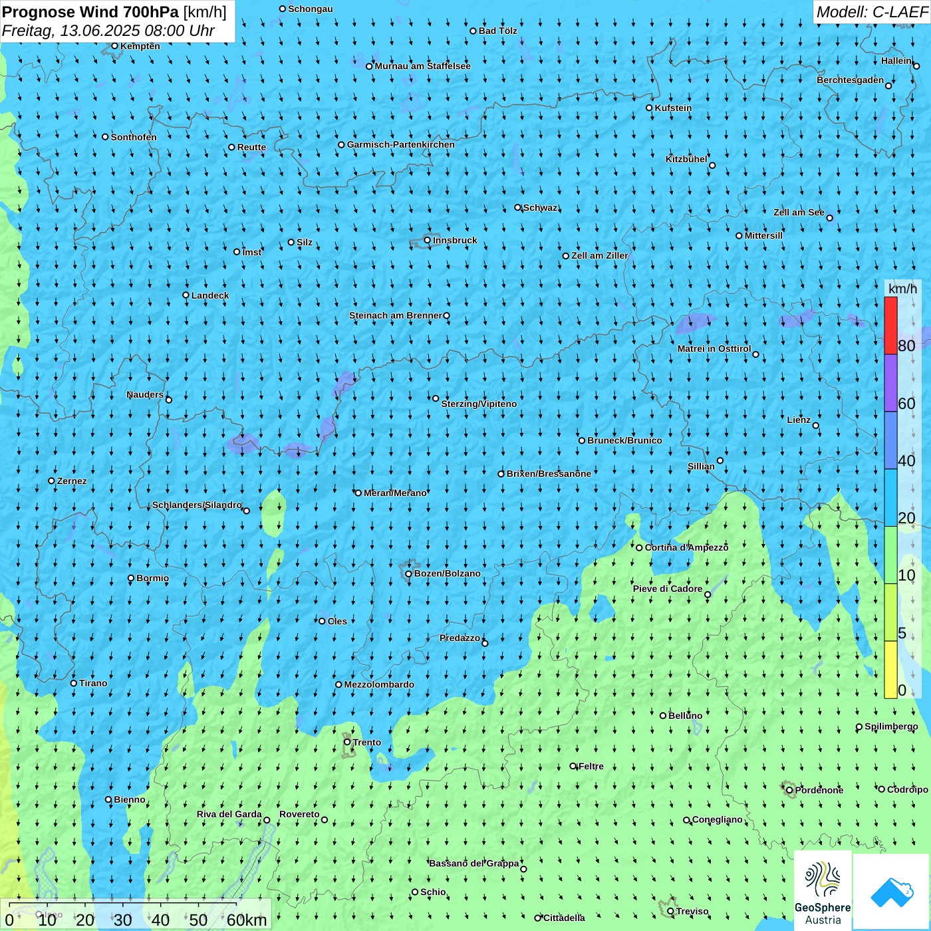Viewport: 931px width, 931px height.
Task: Click the 'Pieve di Cadore' label
Action: coord(668,589)
